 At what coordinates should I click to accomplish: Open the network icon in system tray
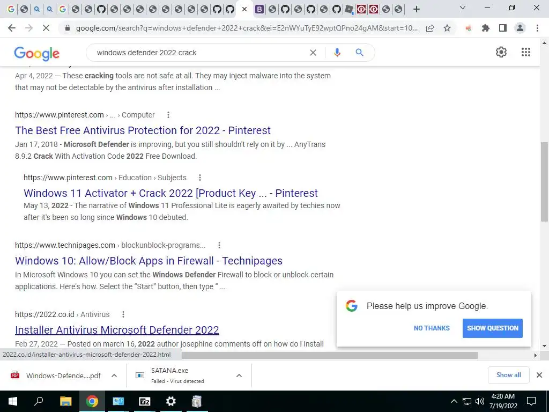tap(467, 401)
